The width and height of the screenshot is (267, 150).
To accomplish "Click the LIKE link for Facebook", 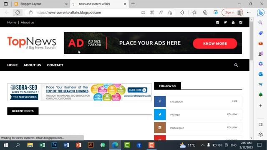I will (234, 101).
